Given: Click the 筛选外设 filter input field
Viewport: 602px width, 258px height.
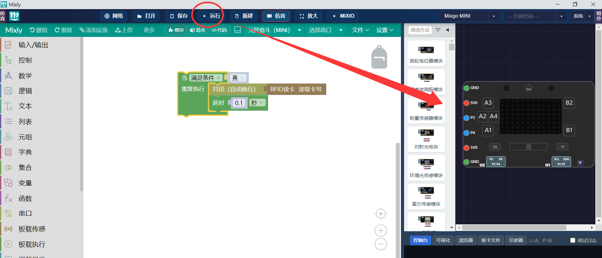Looking at the screenshot, I should (420, 30).
